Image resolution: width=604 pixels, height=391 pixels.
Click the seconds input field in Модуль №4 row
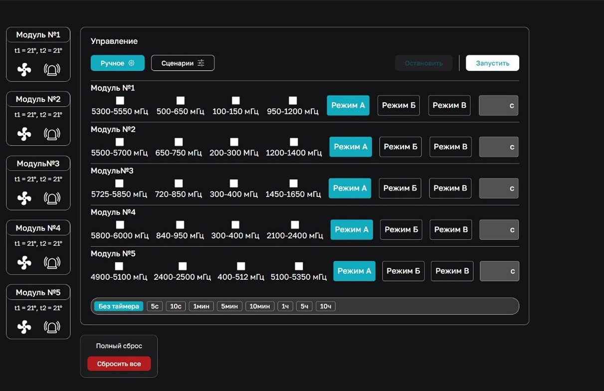click(499, 229)
